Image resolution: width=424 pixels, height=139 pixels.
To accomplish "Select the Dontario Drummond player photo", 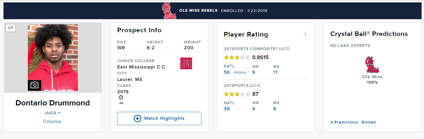I will (53, 58).
